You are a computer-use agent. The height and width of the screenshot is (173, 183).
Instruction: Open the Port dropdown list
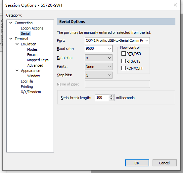coord(117,40)
